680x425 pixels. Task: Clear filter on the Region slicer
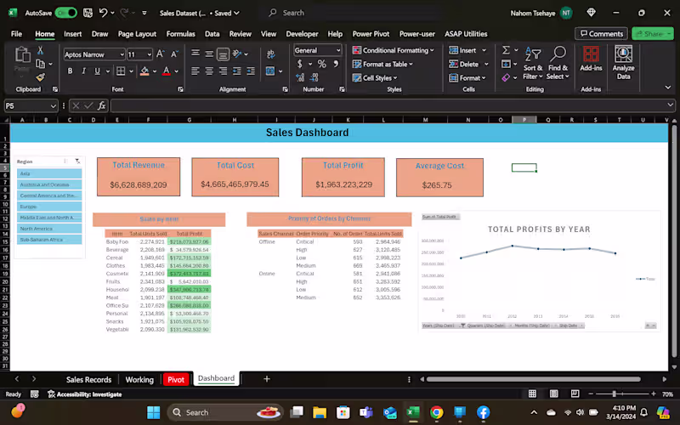77,161
